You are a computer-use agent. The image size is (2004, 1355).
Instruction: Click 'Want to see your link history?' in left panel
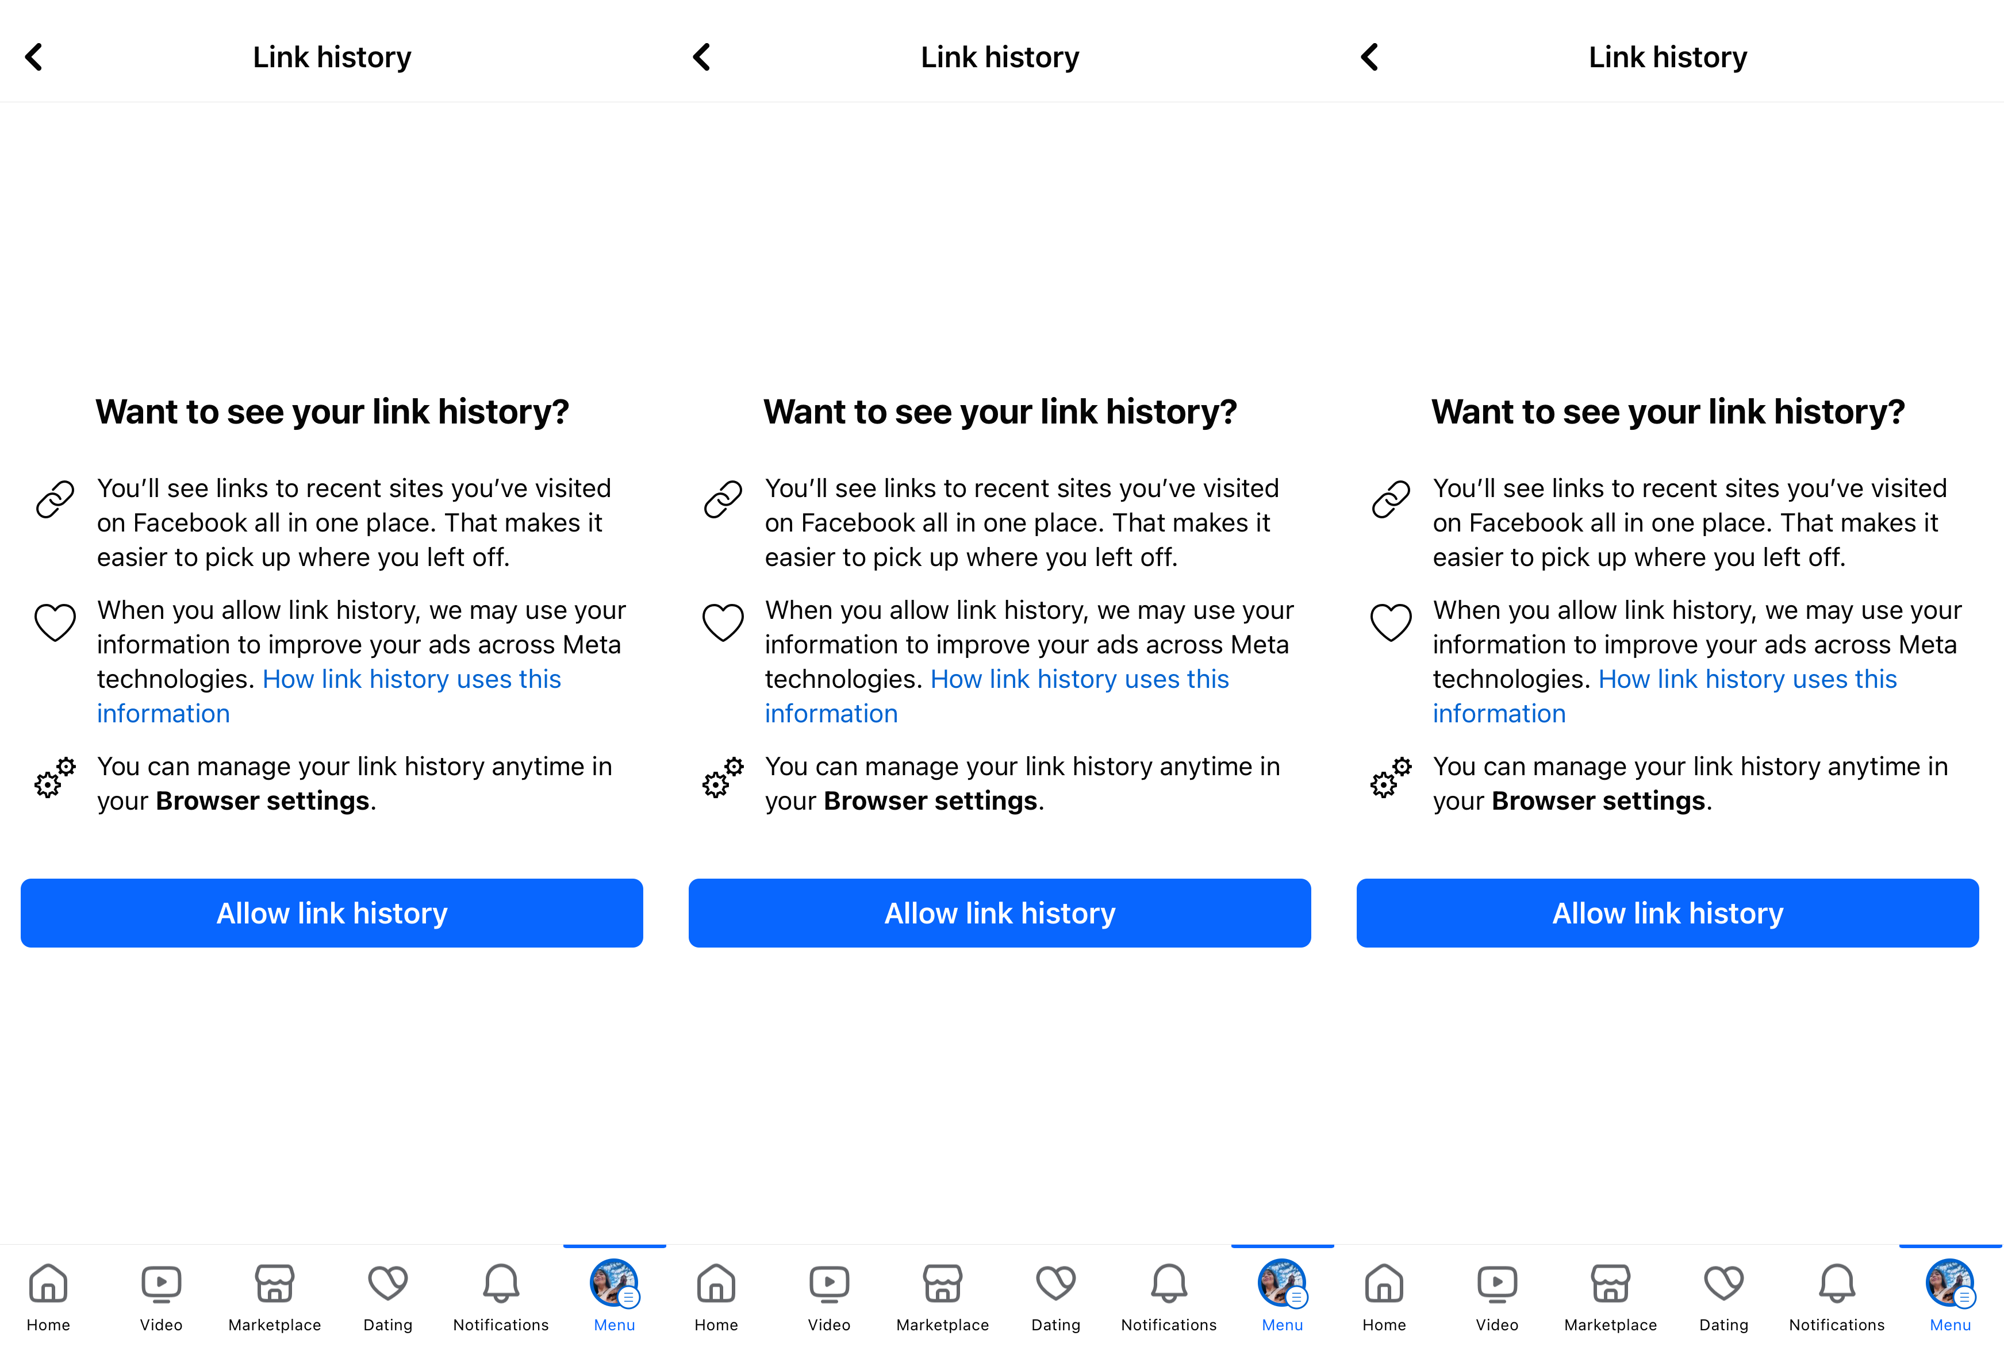(332, 412)
